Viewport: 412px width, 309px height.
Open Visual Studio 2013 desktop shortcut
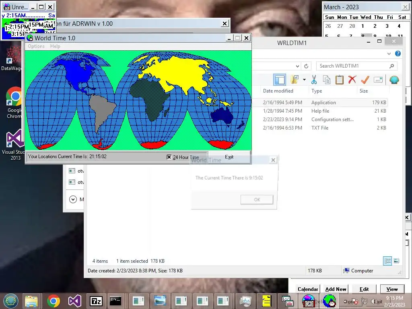[x=14, y=144]
